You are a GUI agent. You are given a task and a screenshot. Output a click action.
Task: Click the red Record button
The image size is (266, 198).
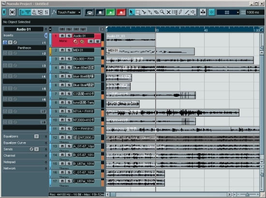coord(121,13)
